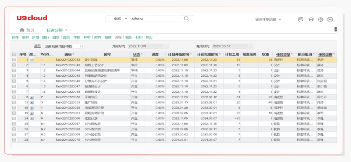Click the project lookup magnifier icon
Screen dimensions: 351x162
(x=82, y=46)
